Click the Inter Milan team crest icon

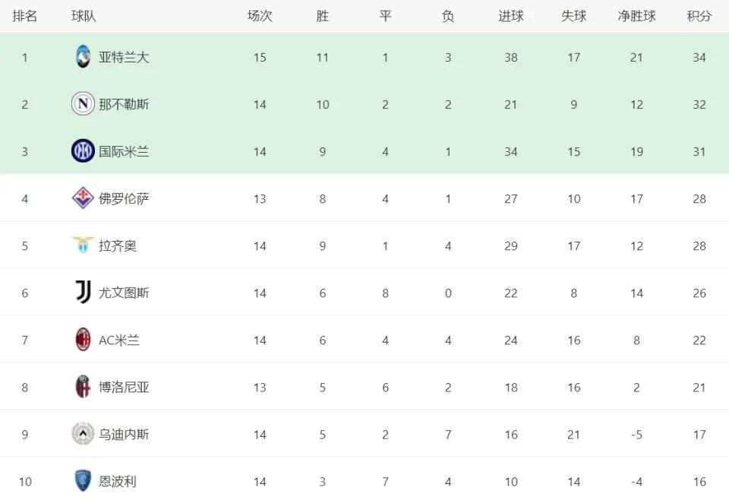(83, 150)
